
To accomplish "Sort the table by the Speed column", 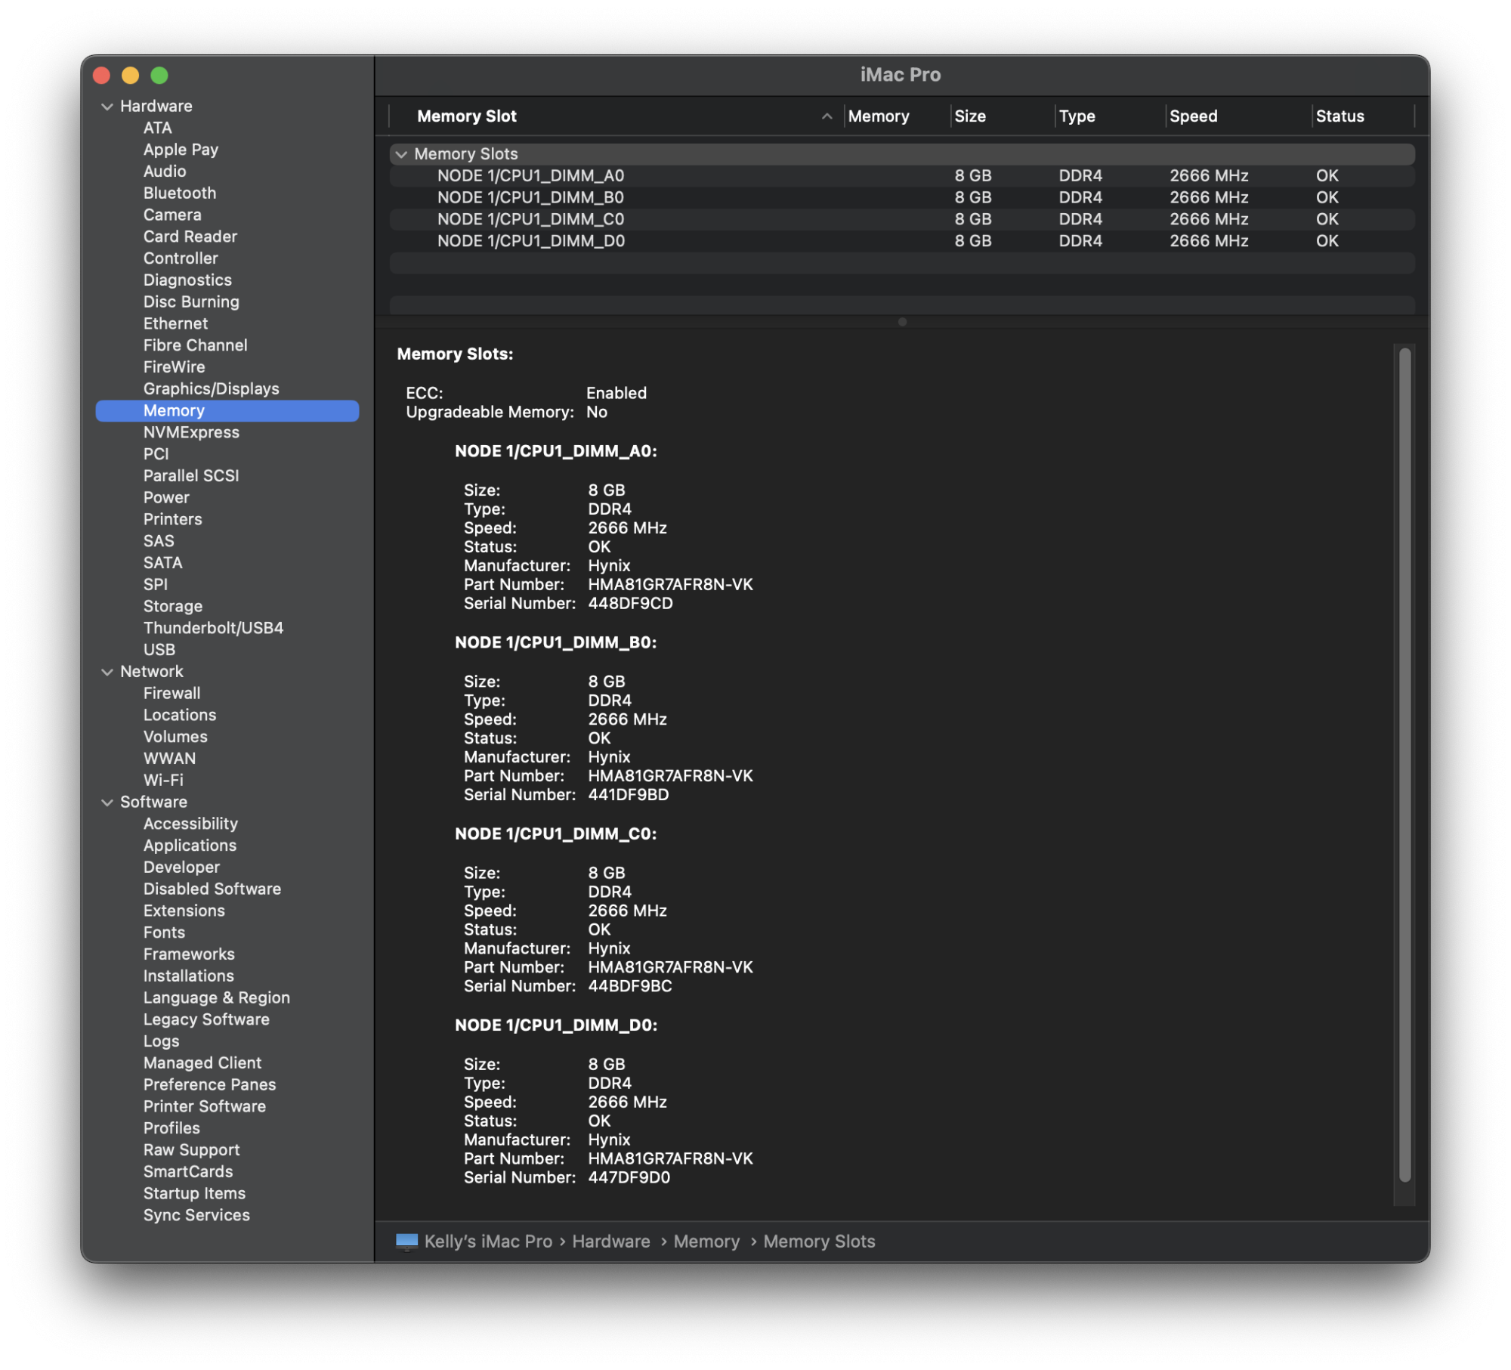I will pos(1193,116).
